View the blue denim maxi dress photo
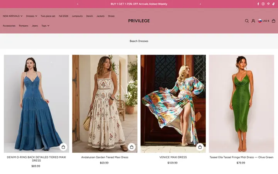The height and width of the screenshot is (174, 278). point(37,104)
